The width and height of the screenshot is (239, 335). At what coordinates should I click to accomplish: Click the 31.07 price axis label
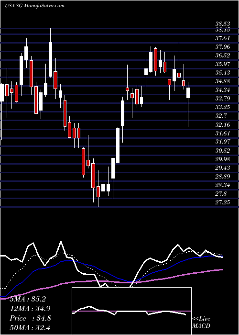tap(223, 142)
